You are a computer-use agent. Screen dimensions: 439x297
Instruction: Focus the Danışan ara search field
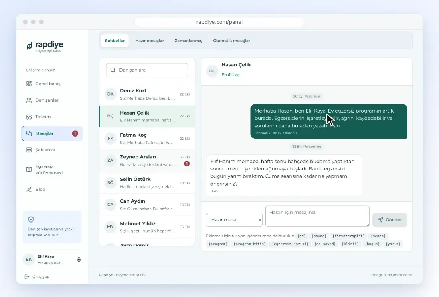coord(147,70)
